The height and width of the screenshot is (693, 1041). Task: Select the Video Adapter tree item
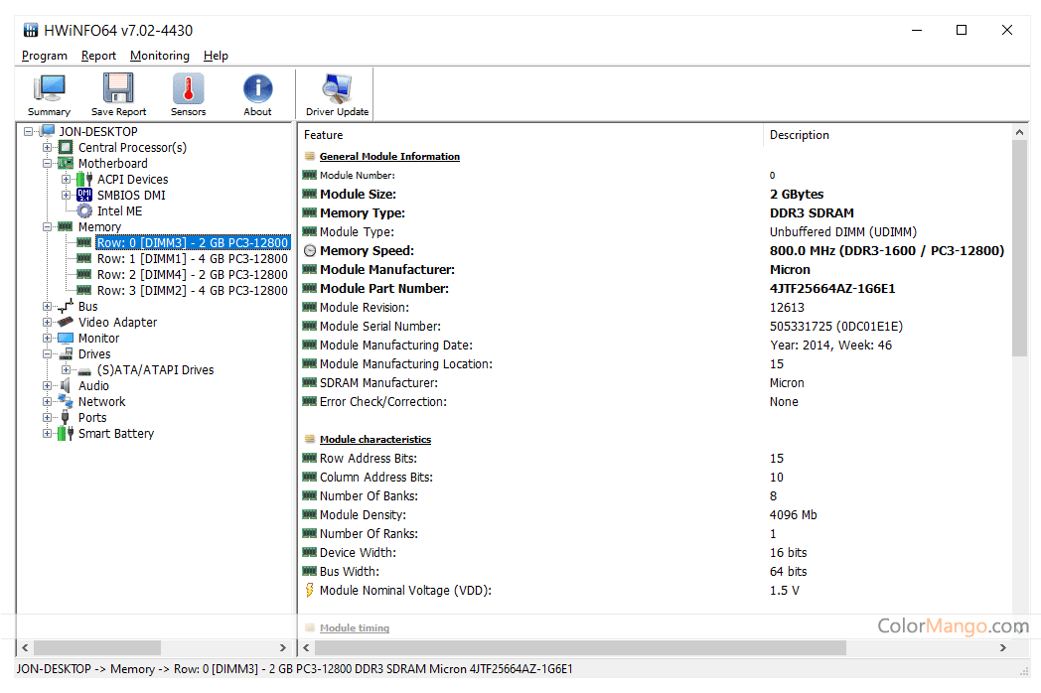tap(117, 322)
